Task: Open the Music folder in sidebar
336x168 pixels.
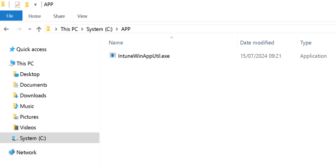Action: click(x=27, y=106)
